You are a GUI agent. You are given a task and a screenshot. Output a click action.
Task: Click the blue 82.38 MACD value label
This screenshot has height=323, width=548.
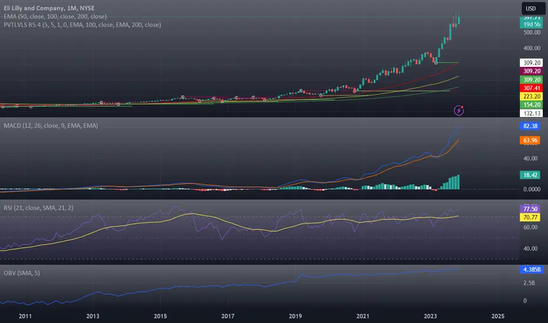530,126
